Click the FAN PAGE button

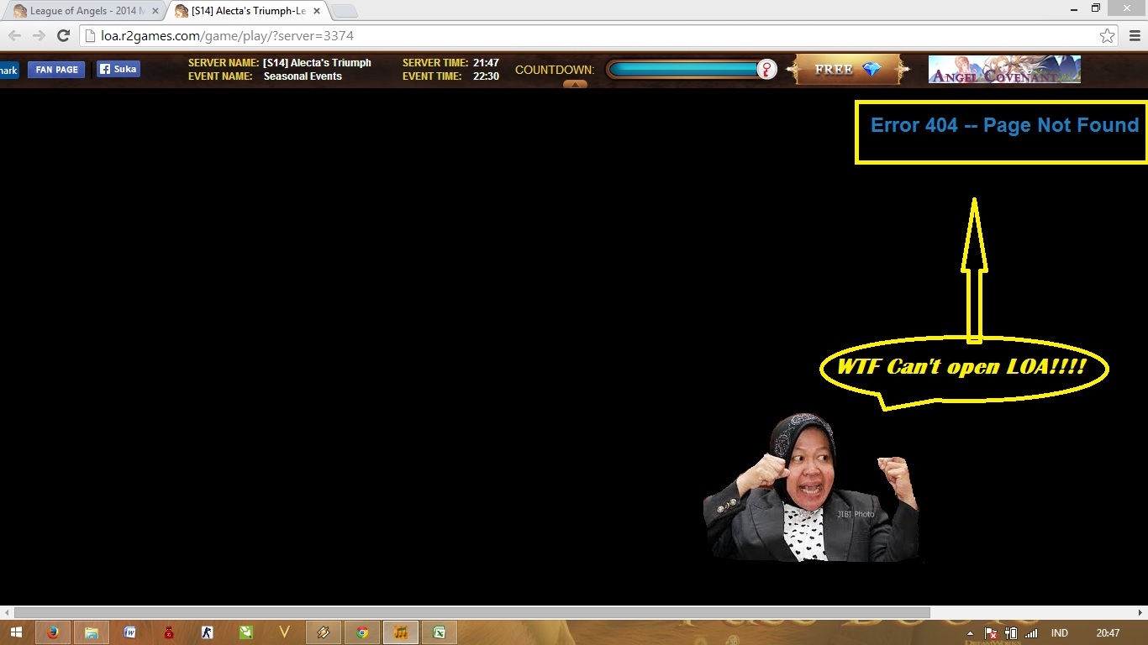(56, 70)
